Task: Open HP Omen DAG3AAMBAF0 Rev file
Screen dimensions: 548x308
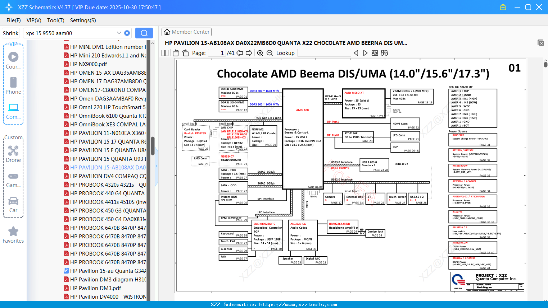Action: [x=105, y=98]
